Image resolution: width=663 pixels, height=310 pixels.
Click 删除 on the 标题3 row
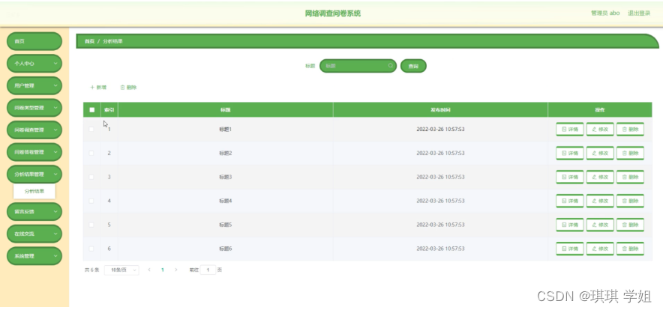tap(630, 177)
